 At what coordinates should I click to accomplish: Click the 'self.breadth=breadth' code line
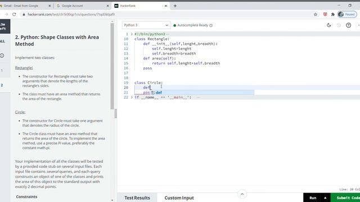(174, 54)
